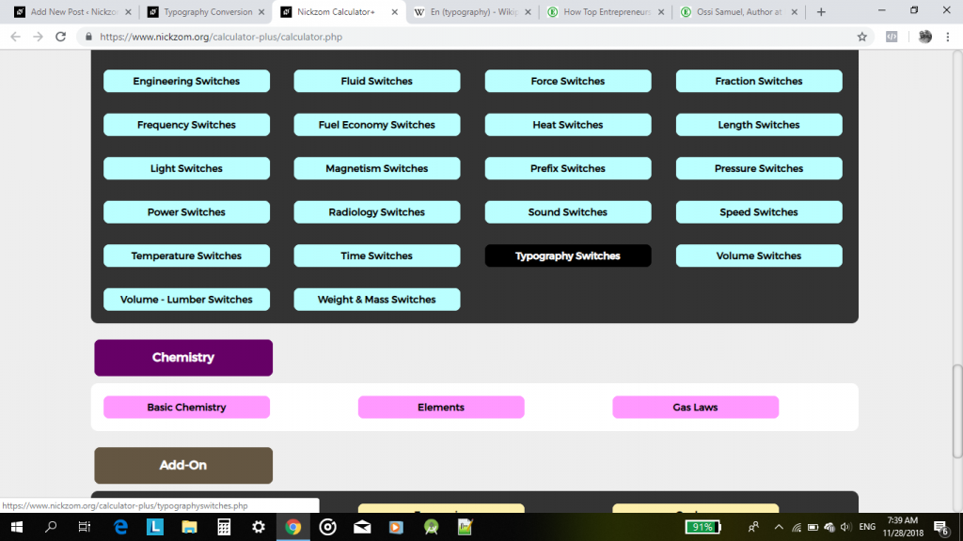Close the Typography Conversion tab

(x=261, y=11)
